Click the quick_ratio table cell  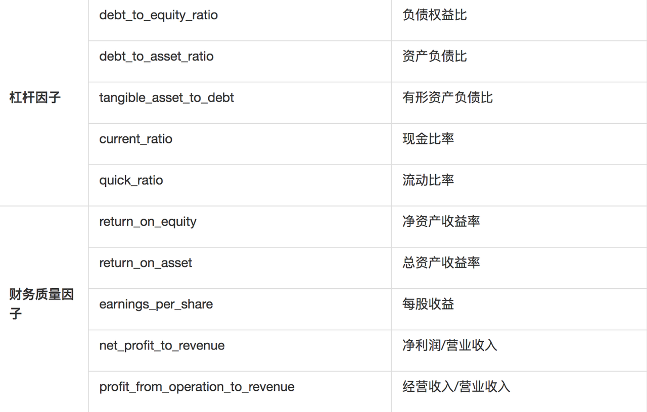point(131,180)
